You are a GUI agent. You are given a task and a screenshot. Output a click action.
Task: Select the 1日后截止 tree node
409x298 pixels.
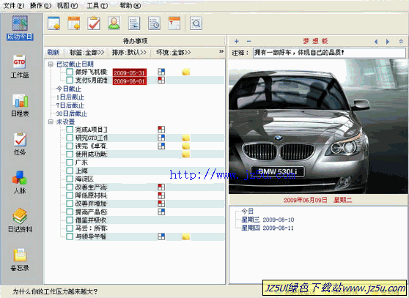[70, 97]
